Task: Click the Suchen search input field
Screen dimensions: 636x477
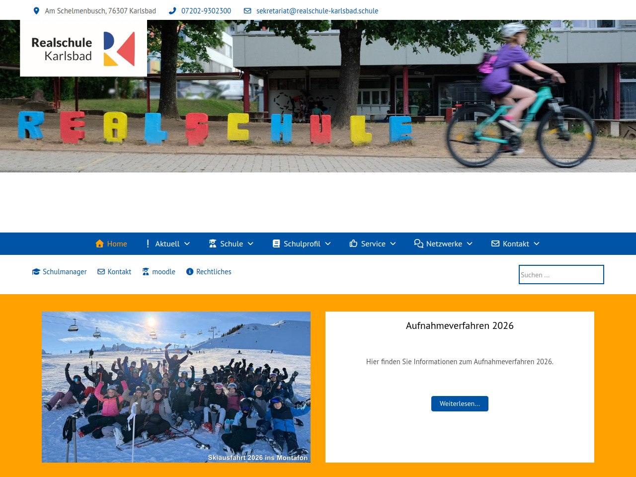Action: tap(561, 275)
